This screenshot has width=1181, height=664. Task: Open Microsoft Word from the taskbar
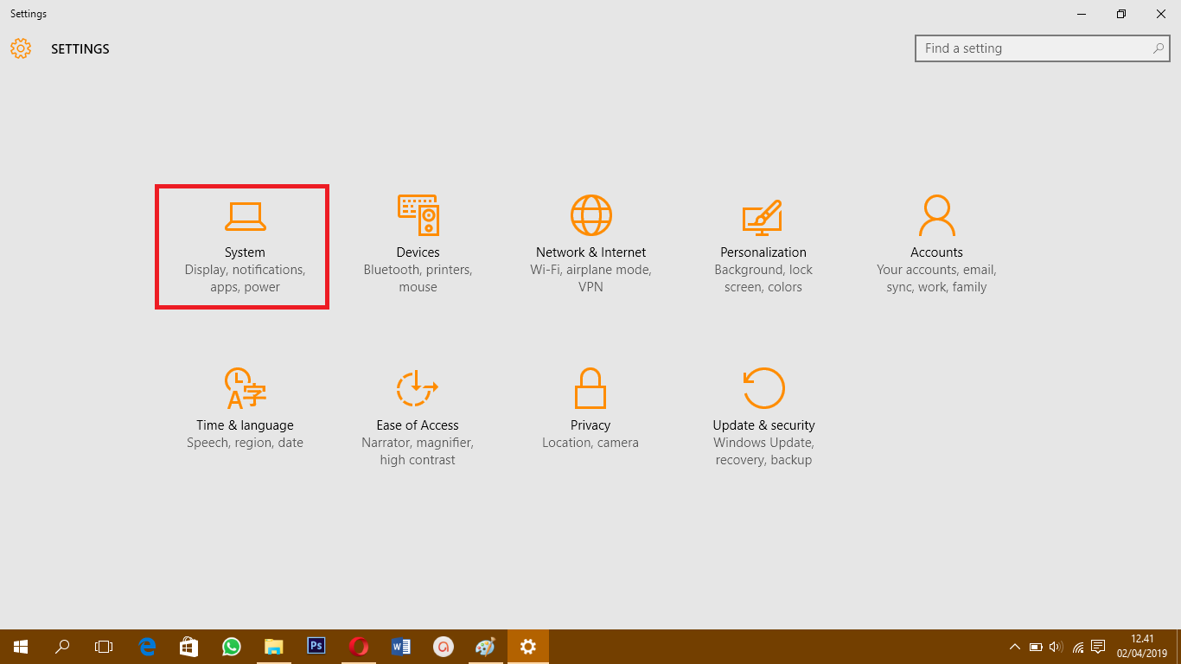(x=401, y=646)
